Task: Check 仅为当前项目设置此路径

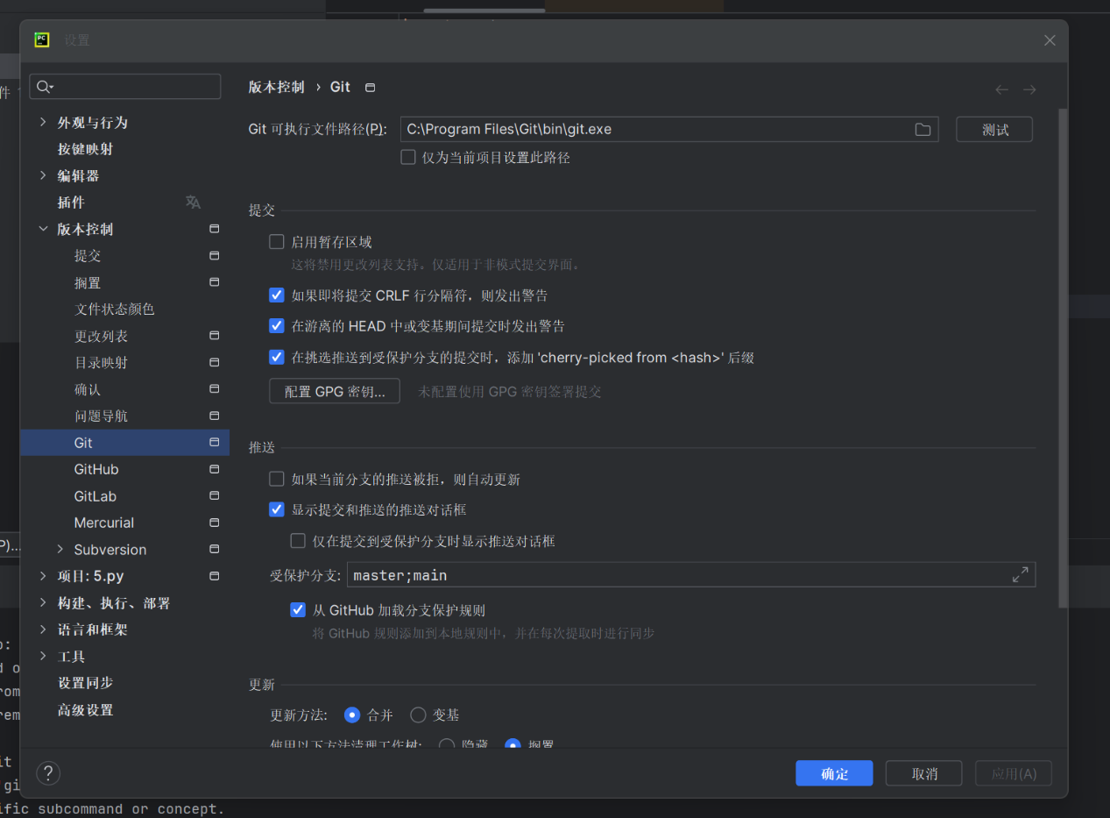Action: point(408,156)
